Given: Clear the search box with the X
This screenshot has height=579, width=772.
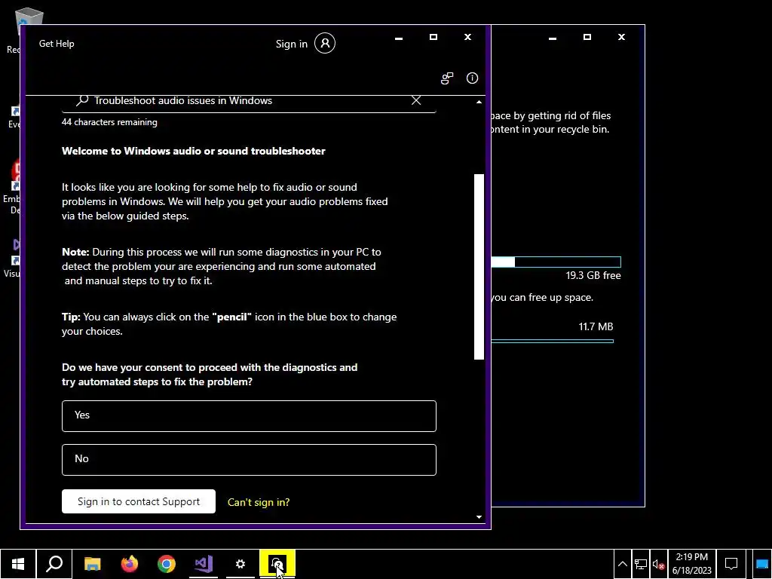Looking at the screenshot, I should coord(416,100).
